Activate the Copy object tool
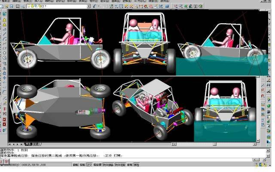This screenshot has width=275, height=172. pyautogui.click(x=4, y=63)
